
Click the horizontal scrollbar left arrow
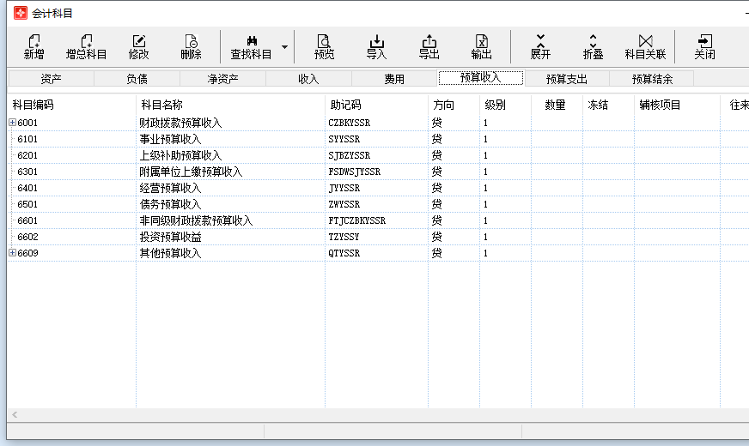[x=14, y=415]
